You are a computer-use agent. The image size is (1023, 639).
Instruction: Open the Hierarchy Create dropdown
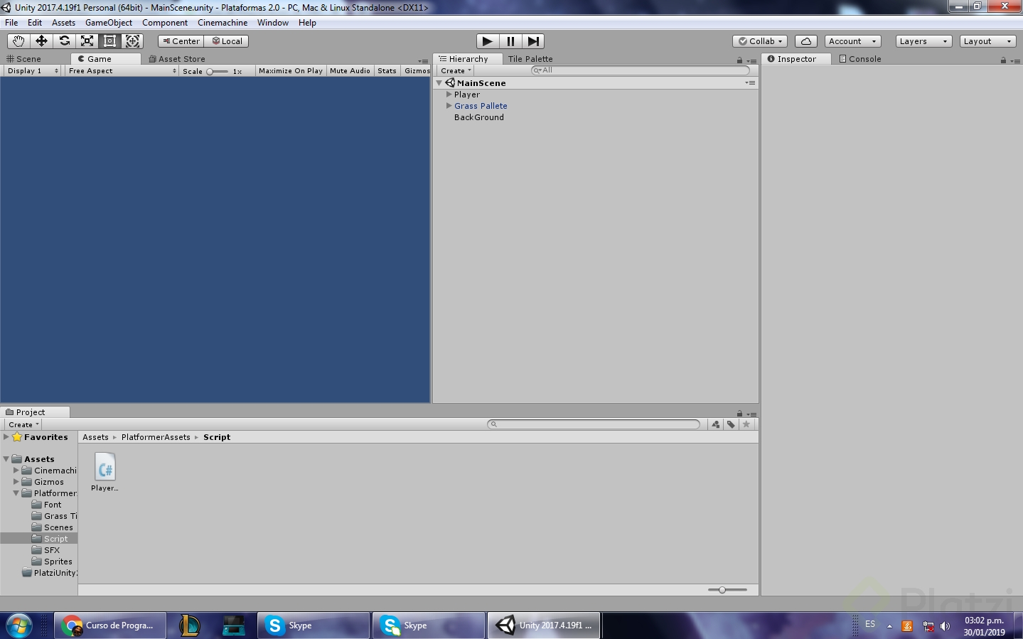(x=456, y=71)
